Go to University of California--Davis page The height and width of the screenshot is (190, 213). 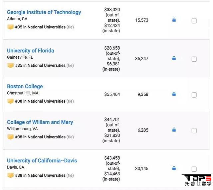point(42,161)
